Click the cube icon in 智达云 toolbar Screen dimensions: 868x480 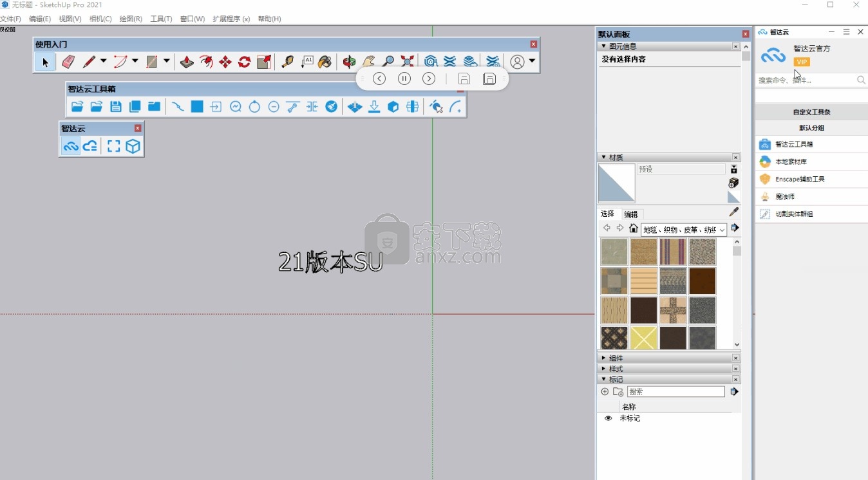point(133,147)
